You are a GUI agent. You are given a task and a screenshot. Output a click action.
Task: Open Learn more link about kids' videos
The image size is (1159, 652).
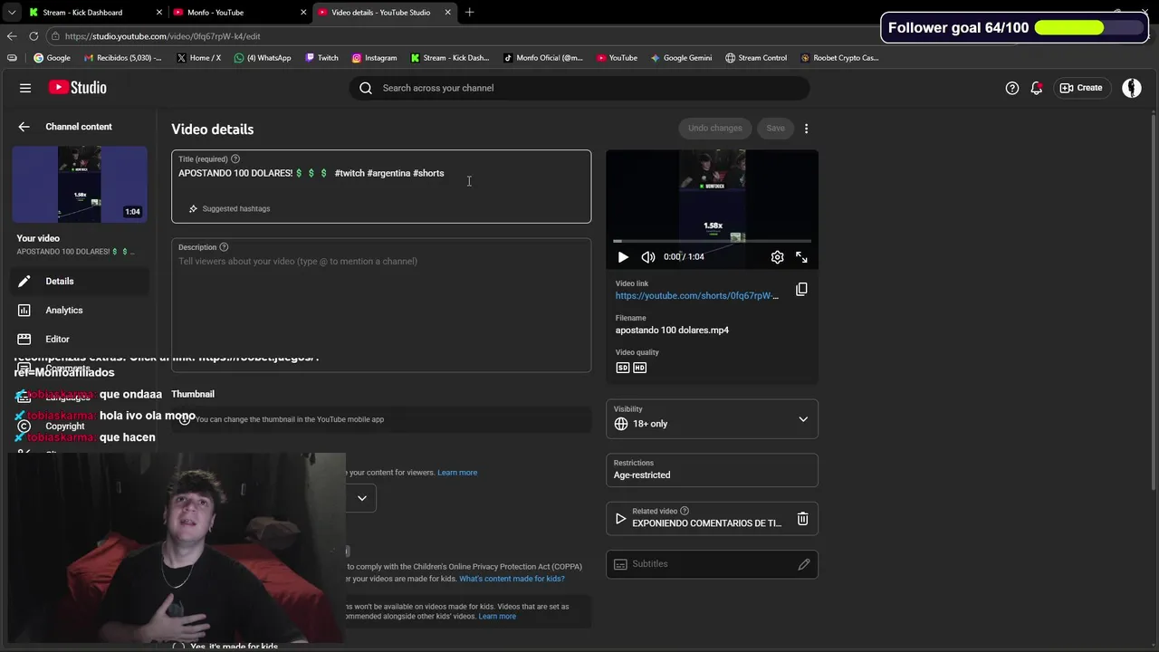click(497, 617)
